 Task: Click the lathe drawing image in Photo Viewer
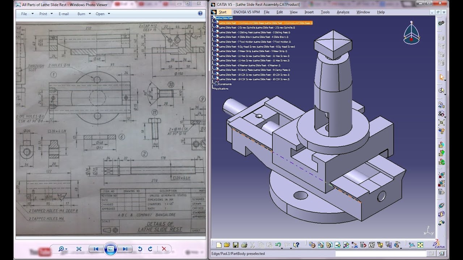pyautogui.click(x=111, y=129)
